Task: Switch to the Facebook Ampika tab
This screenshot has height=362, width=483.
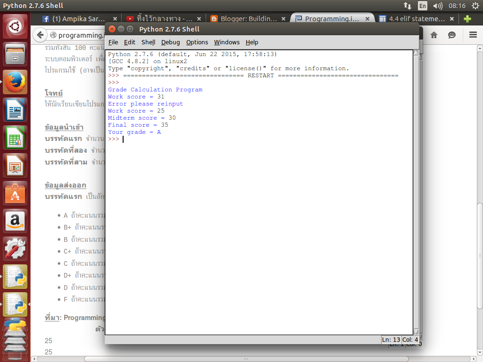Action: [79, 19]
